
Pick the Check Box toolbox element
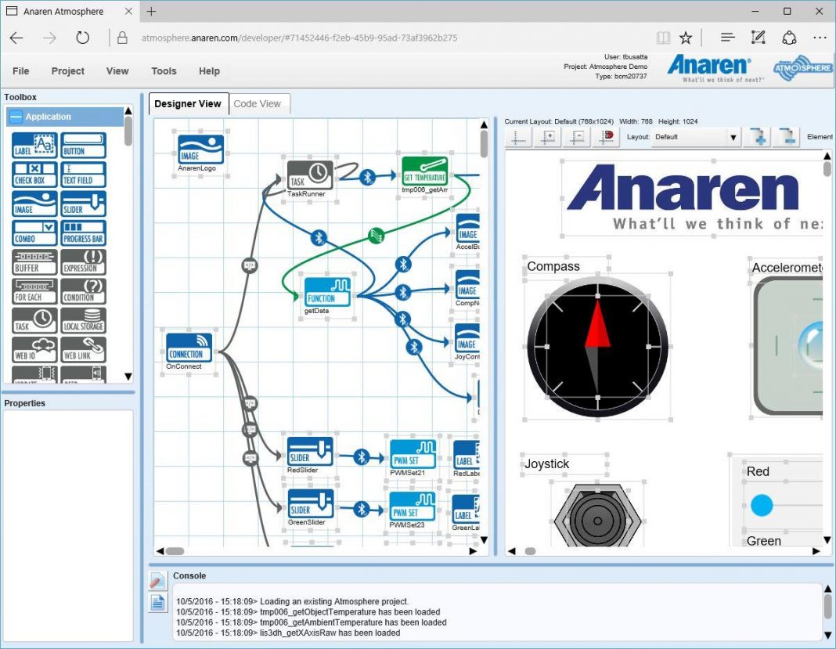tap(34, 175)
